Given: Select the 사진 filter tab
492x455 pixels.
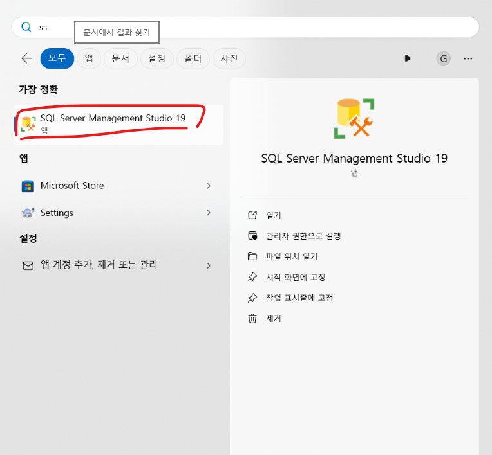Looking at the screenshot, I should coord(229,58).
